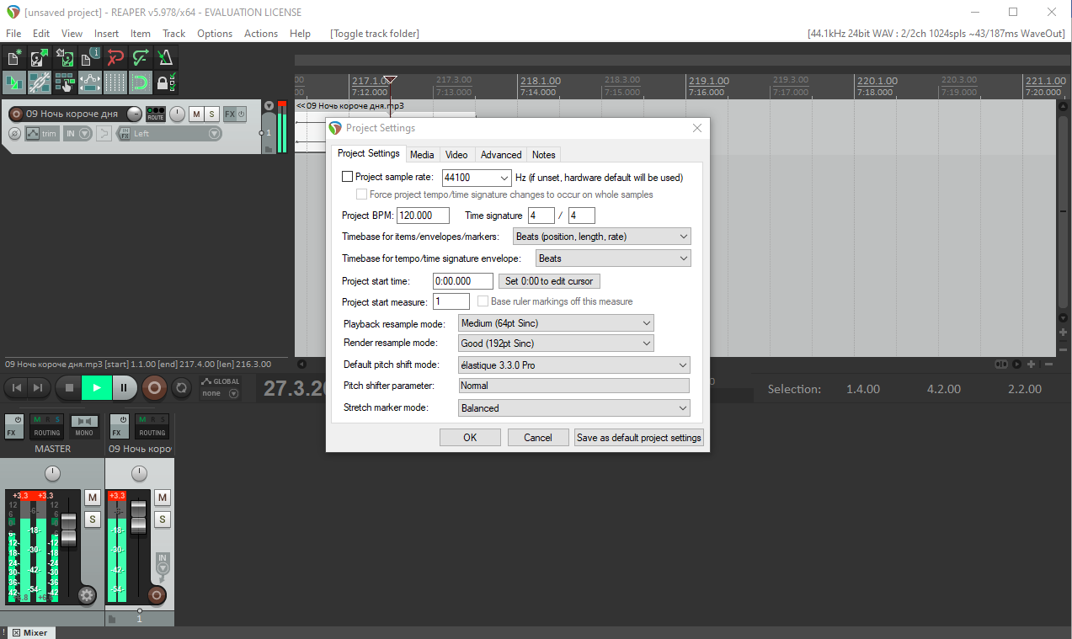Expand the Default pitch shift mode dropdown
Image resolution: width=1072 pixels, height=639 pixels.
[x=574, y=365]
